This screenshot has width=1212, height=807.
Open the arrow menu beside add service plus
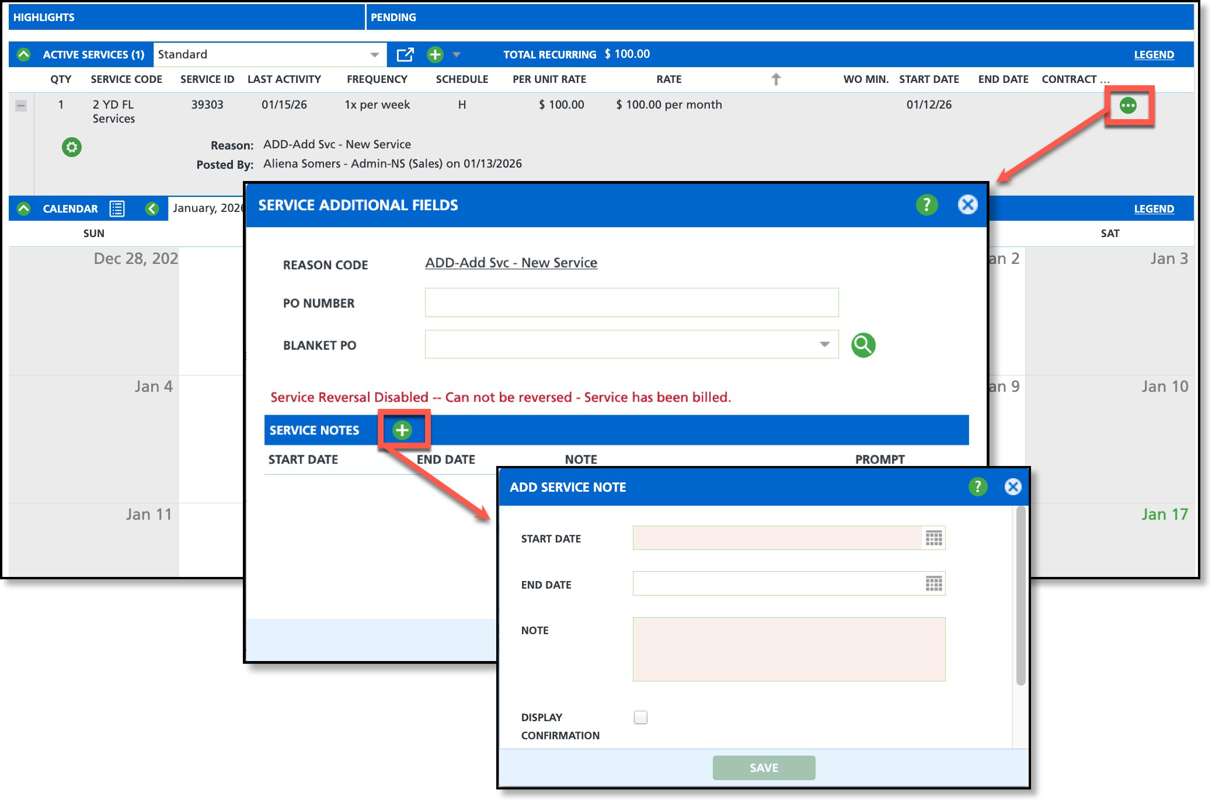457,55
